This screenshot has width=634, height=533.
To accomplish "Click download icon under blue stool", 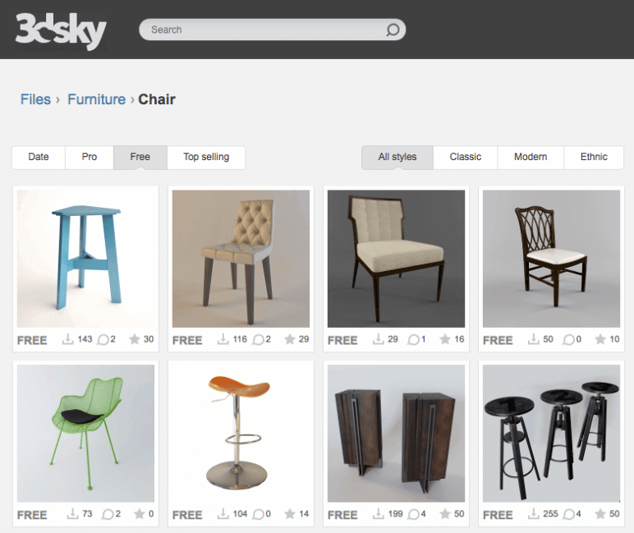I will pos(67,339).
